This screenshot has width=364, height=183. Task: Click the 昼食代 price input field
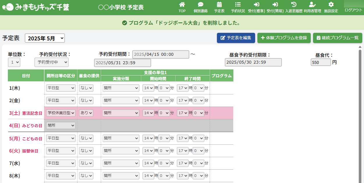pyautogui.click(x=321, y=62)
